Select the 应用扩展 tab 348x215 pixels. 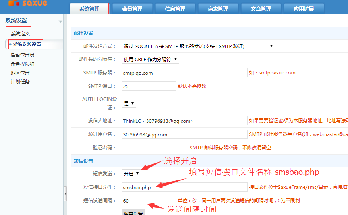click(x=304, y=9)
